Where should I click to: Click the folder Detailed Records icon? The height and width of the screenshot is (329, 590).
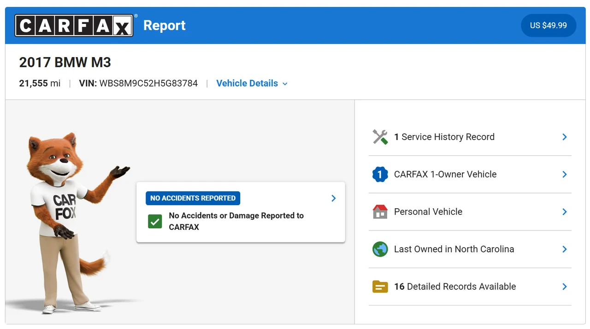tap(380, 287)
